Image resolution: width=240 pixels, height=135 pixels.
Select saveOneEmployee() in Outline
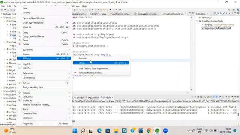[x=218, y=28]
